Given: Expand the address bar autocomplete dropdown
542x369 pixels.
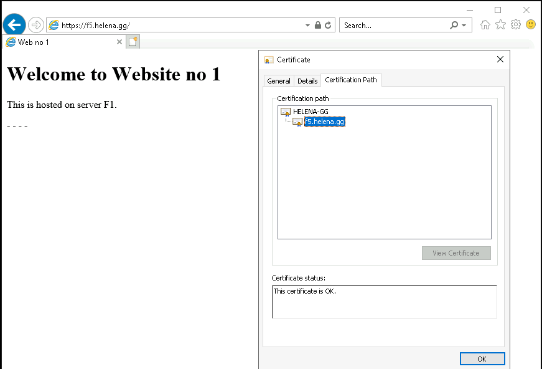Looking at the screenshot, I should click(307, 26).
